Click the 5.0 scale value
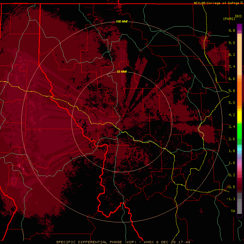This screenshot has width=244, height=244. click(x=232, y=103)
